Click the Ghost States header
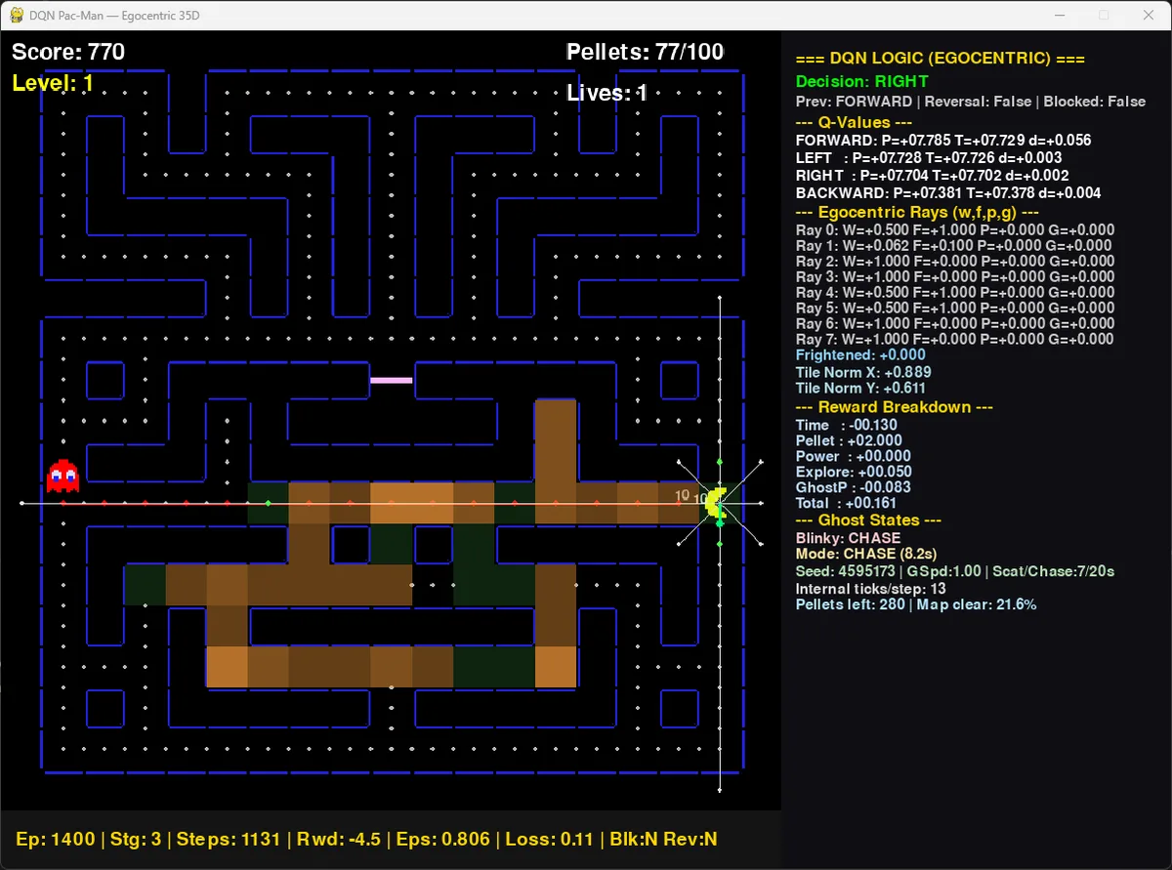This screenshot has height=870, width=1172. (x=868, y=520)
